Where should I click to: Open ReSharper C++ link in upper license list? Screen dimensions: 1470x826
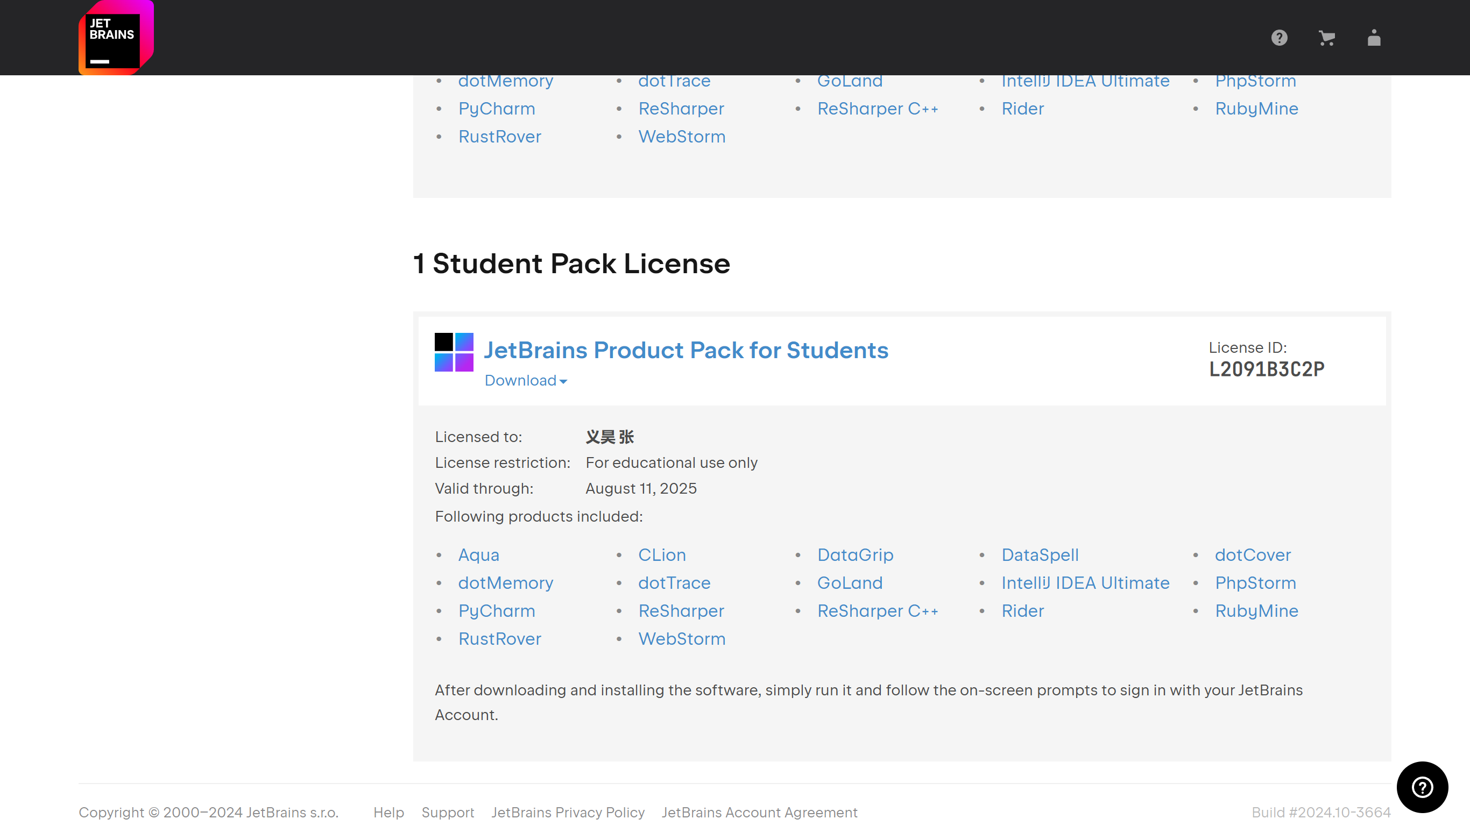click(x=878, y=109)
